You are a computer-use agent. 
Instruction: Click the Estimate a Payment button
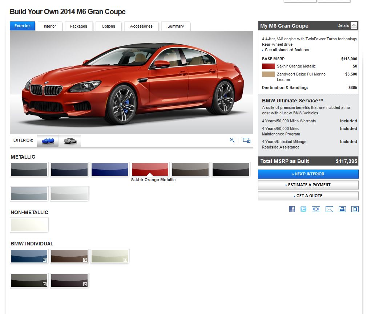[x=308, y=185]
